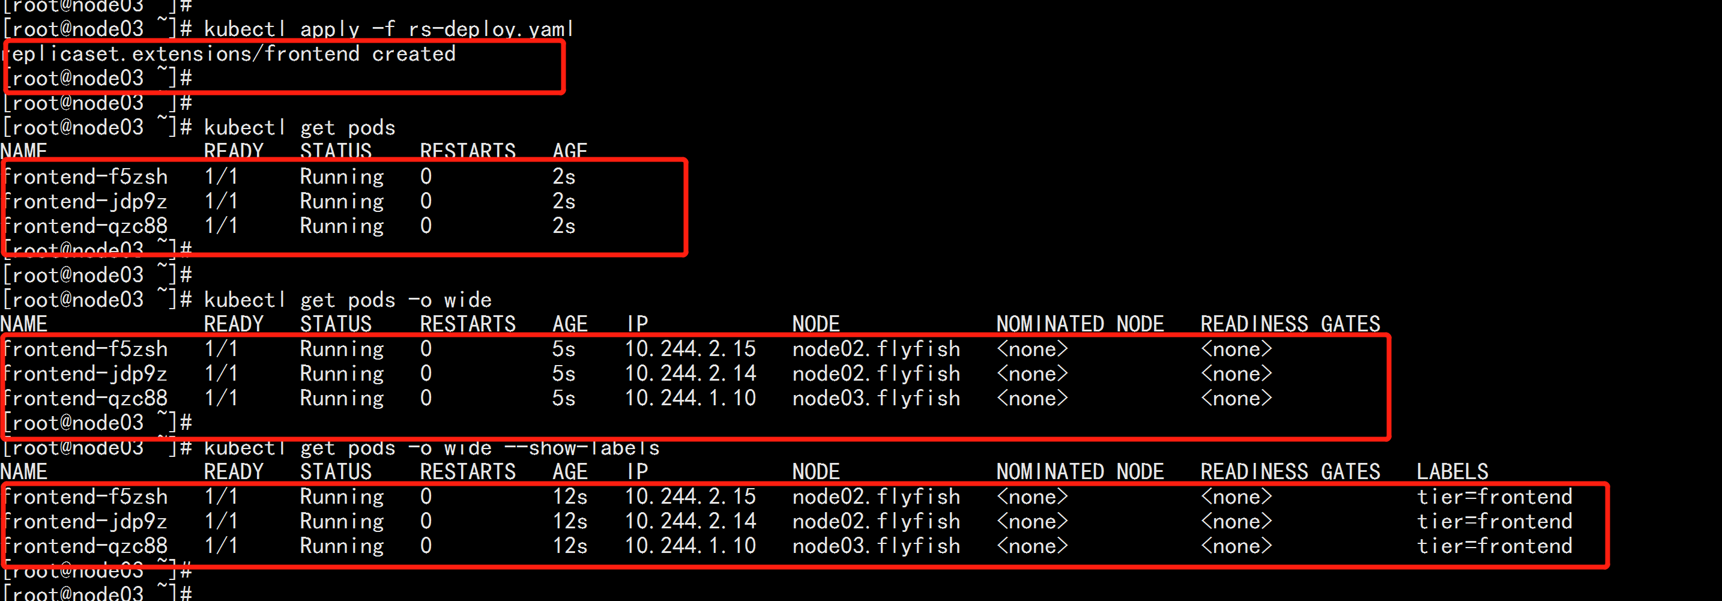Click 'replicaset.extensions/frontend created' output line

pyautogui.click(x=229, y=53)
